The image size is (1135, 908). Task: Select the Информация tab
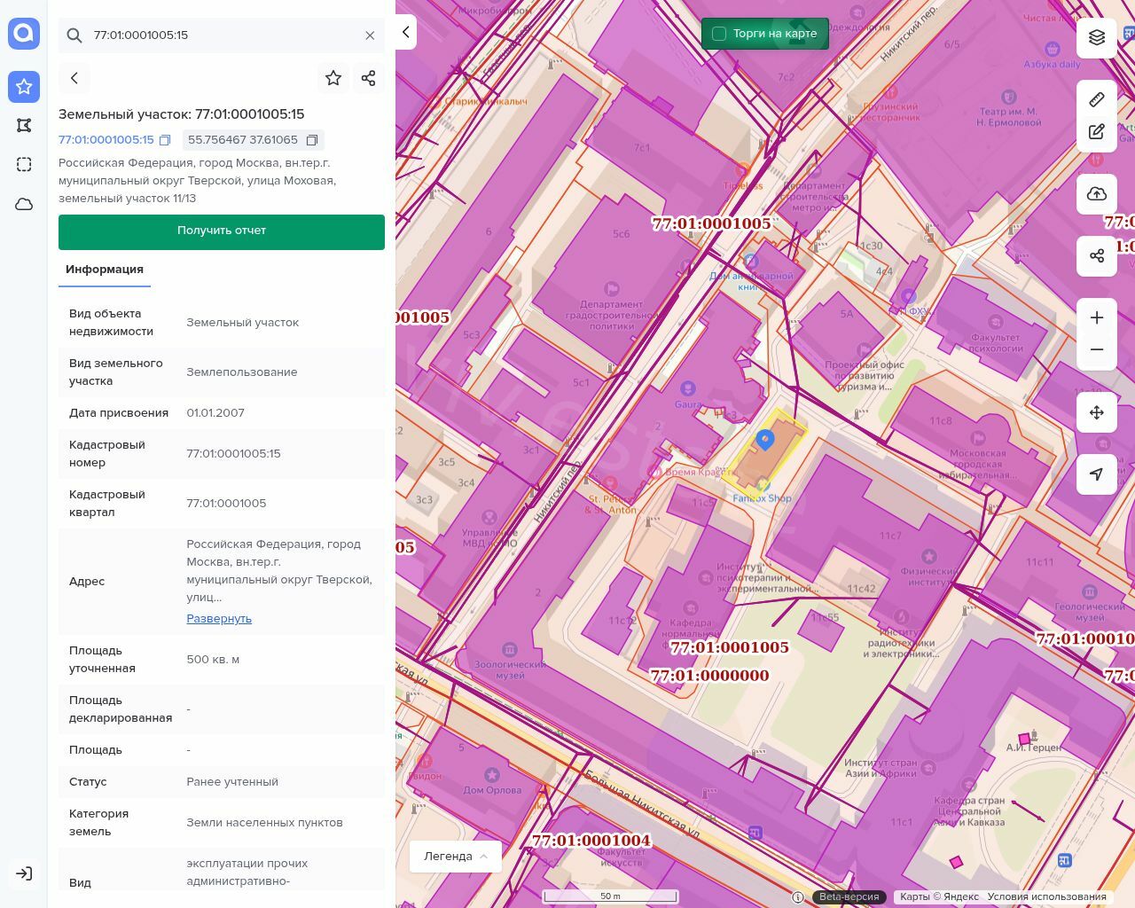click(x=105, y=270)
